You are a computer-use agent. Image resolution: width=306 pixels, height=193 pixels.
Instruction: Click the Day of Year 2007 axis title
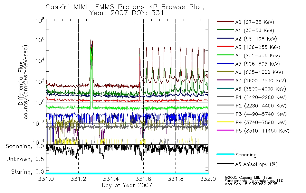click(127, 185)
